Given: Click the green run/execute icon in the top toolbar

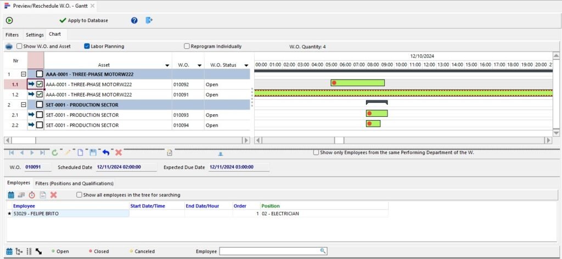Looking at the screenshot, I should [10, 20].
